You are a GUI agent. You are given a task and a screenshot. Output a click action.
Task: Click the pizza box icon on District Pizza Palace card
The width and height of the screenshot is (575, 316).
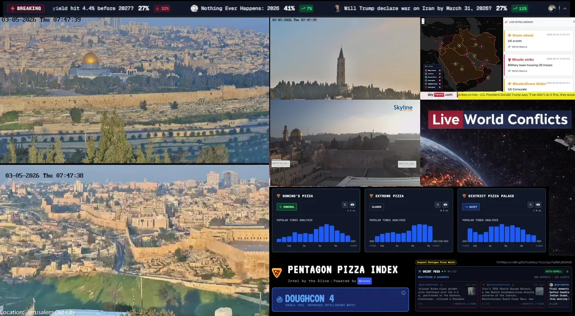coord(538,205)
